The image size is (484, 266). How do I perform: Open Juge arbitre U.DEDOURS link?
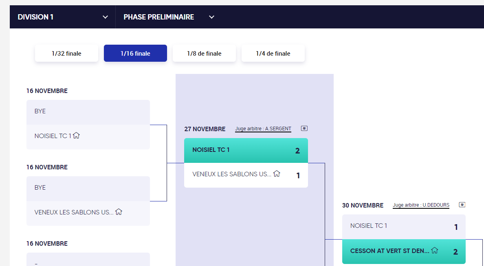[421, 205]
